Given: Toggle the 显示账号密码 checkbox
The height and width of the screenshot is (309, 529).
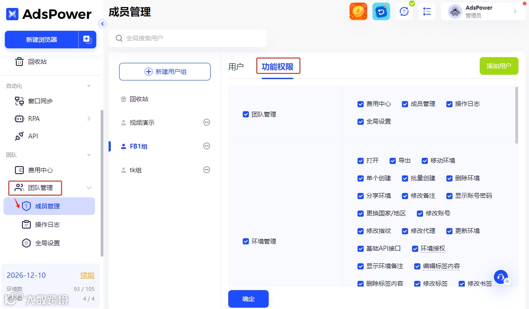Looking at the screenshot, I should (449, 196).
